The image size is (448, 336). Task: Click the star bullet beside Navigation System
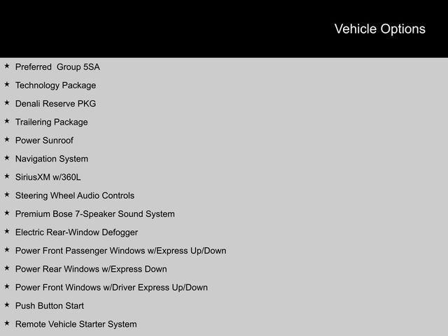[x=6, y=158]
